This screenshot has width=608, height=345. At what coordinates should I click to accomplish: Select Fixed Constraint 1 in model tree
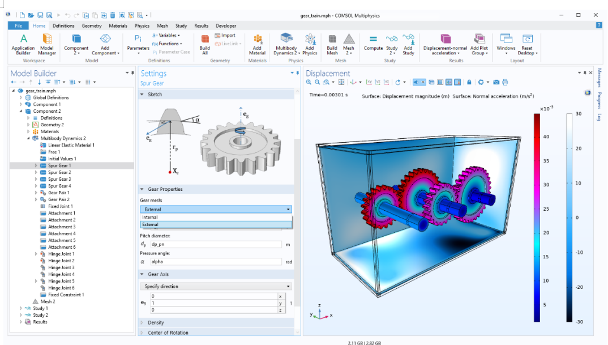point(66,295)
